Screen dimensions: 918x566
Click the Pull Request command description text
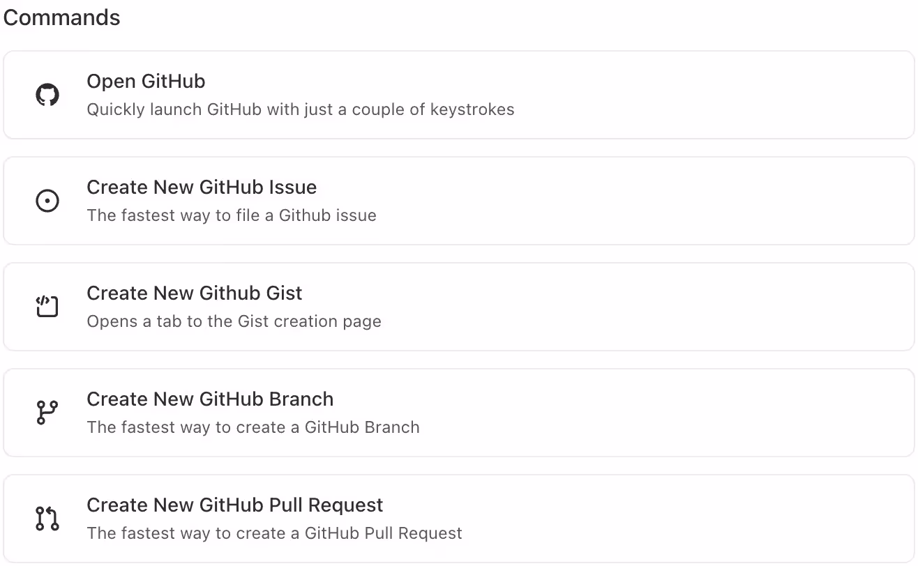tap(274, 533)
